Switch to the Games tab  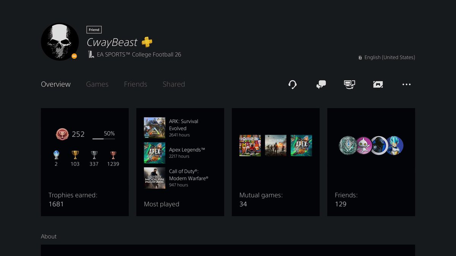(x=97, y=84)
